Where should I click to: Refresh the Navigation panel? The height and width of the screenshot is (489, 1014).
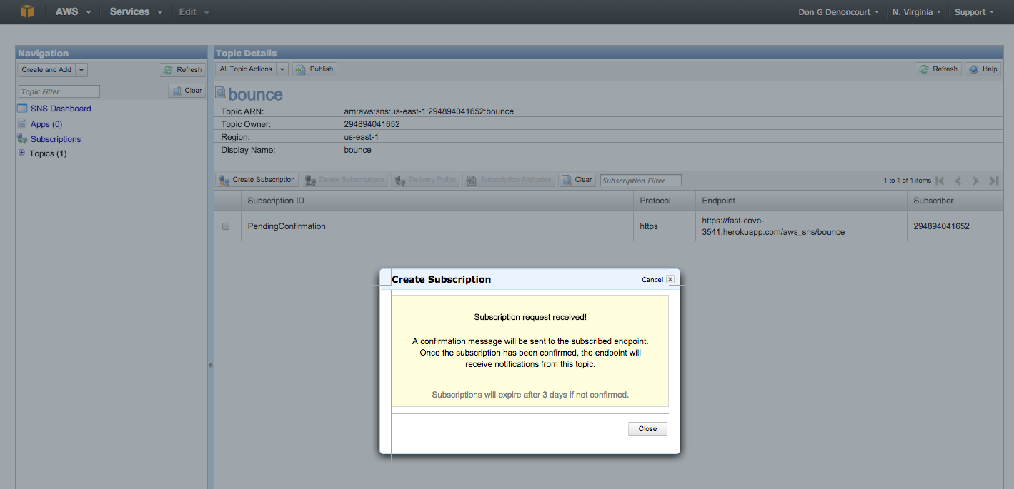[x=182, y=70]
